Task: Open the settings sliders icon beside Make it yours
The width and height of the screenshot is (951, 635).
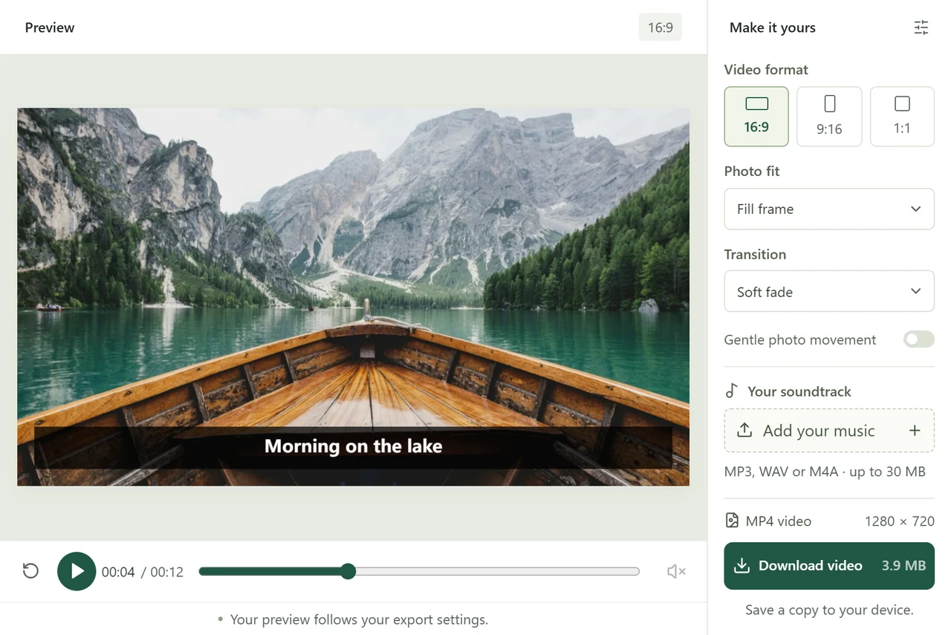Action: pyautogui.click(x=921, y=27)
